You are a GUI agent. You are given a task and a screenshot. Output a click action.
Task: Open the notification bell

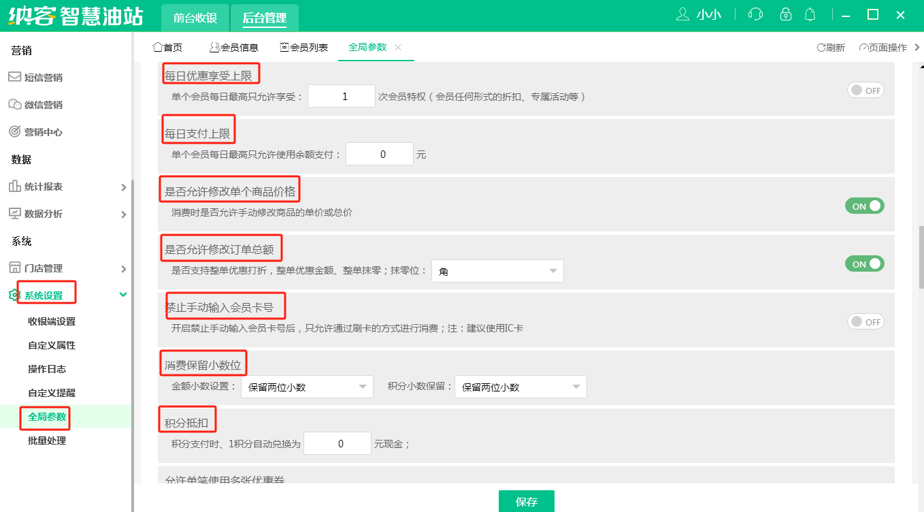810,14
